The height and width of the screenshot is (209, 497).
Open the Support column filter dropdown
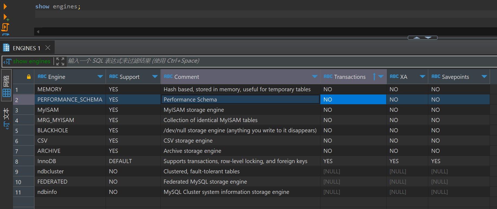point(155,77)
